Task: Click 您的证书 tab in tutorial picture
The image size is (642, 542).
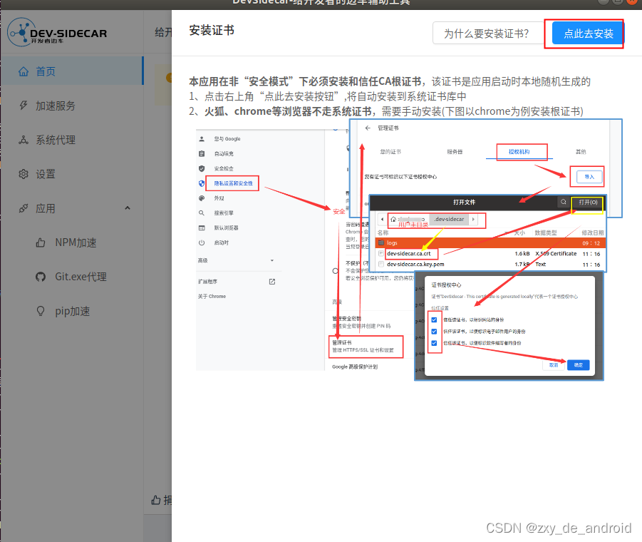Action: click(390, 152)
